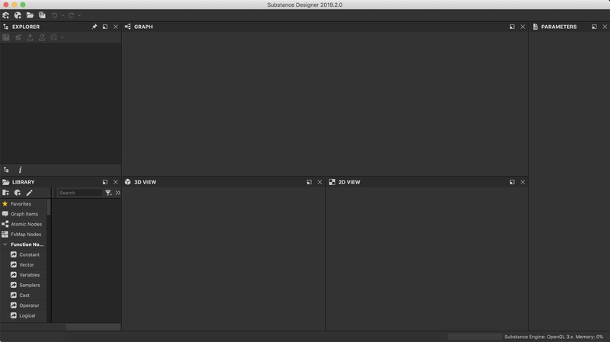610x342 pixels.
Task: Click the Substance Engine OpenGL status text
Action: pyautogui.click(x=538, y=337)
